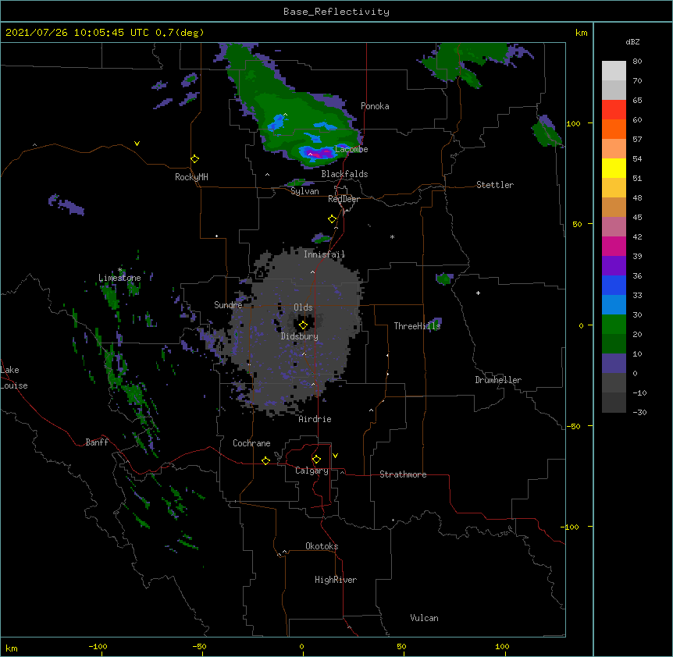This screenshot has width=673, height=657.
Task: Click the Vulcan city label
Action: [424, 618]
